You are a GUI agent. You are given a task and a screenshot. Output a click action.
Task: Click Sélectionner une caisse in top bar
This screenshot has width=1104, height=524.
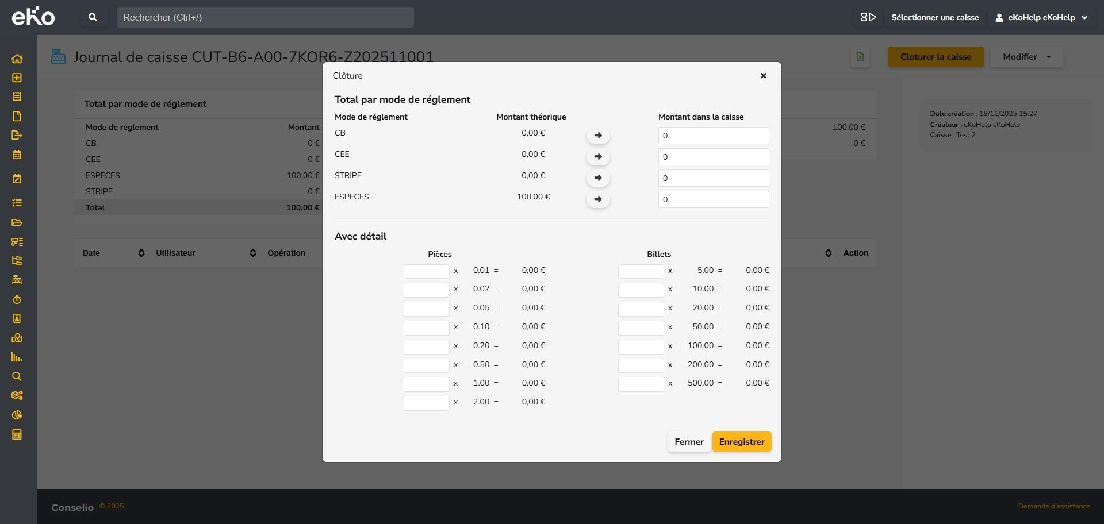tap(934, 17)
